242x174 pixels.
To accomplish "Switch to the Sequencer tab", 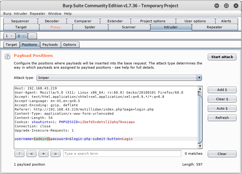I will click(20, 21).
